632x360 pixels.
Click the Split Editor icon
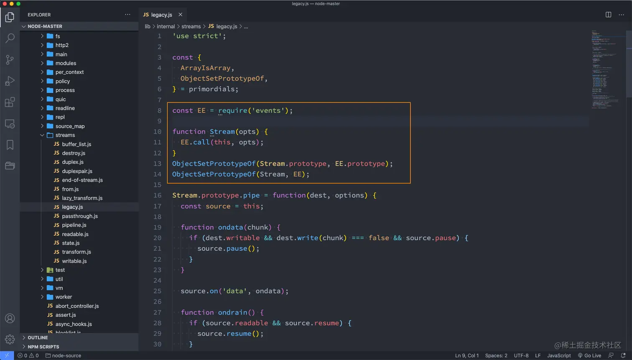(x=608, y=15)
